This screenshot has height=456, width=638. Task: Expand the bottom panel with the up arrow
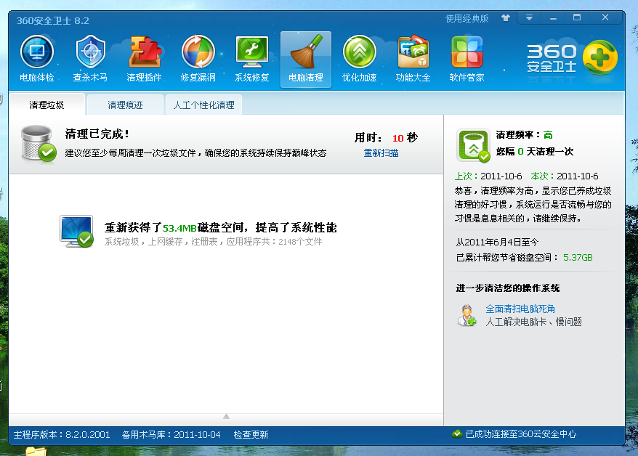pyautogui.click(x=226, y=416)
